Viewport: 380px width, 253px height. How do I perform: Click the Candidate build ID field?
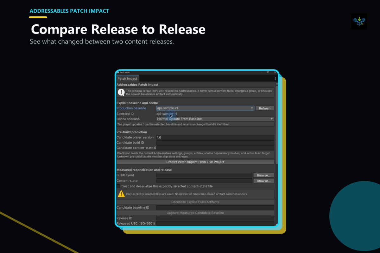click(x=215, y=143)
